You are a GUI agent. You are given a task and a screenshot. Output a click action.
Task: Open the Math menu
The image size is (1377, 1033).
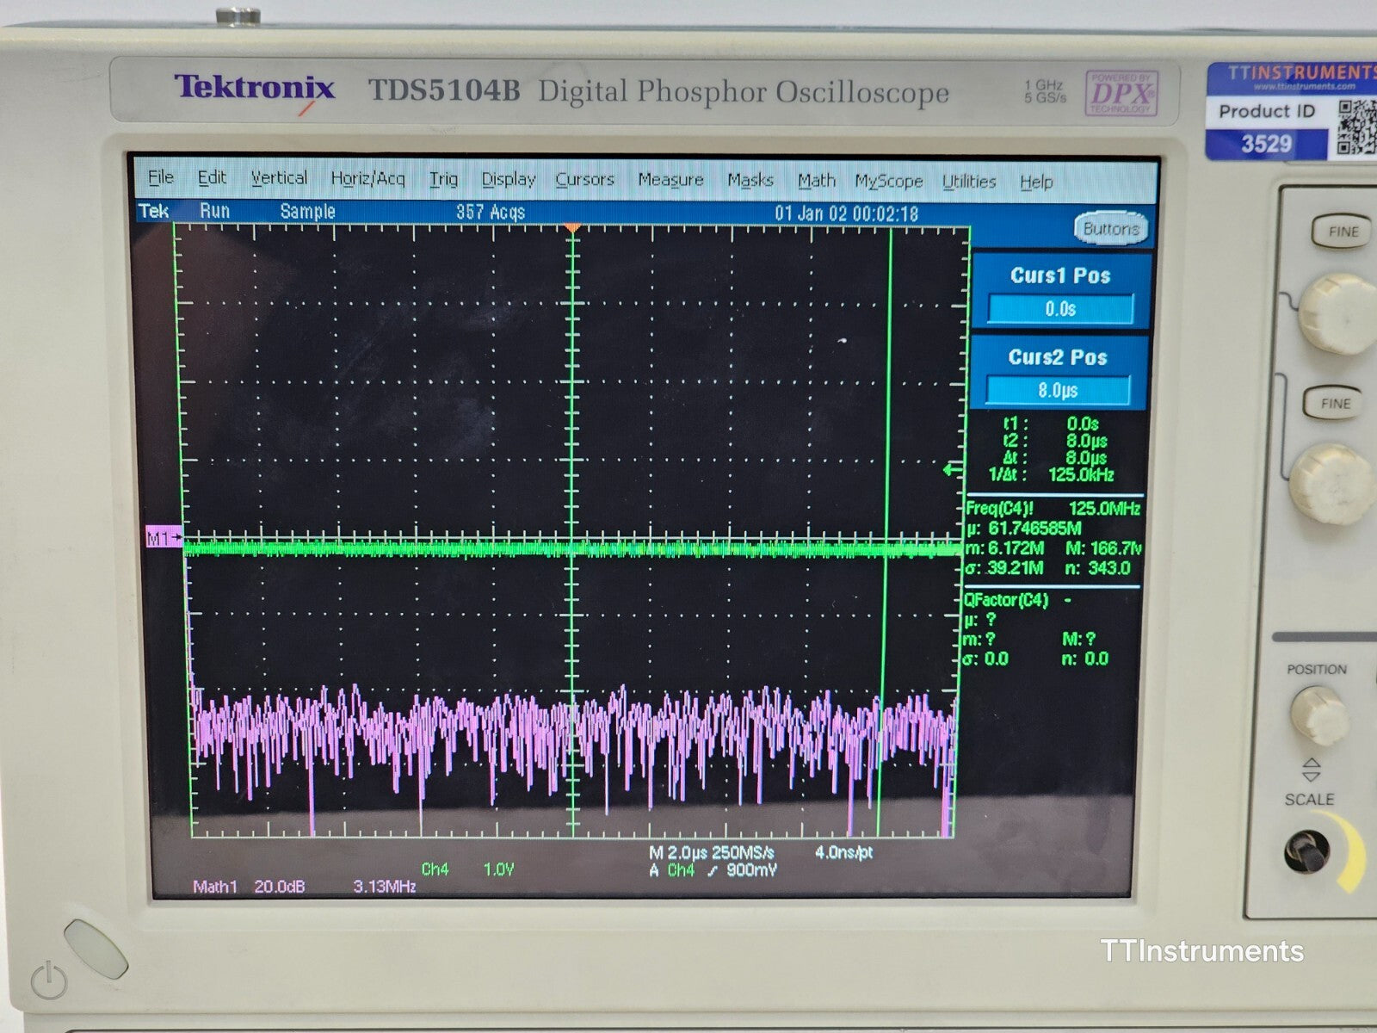tap(814, 181)
